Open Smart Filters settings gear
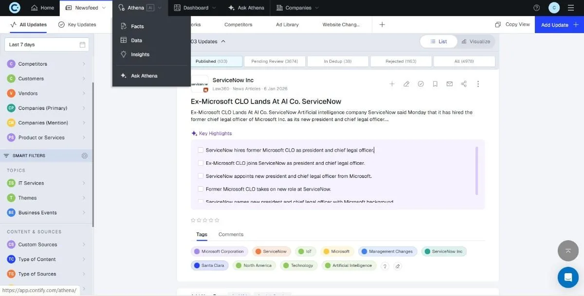This screenshot has width=584, height=296. pos(85,156)
